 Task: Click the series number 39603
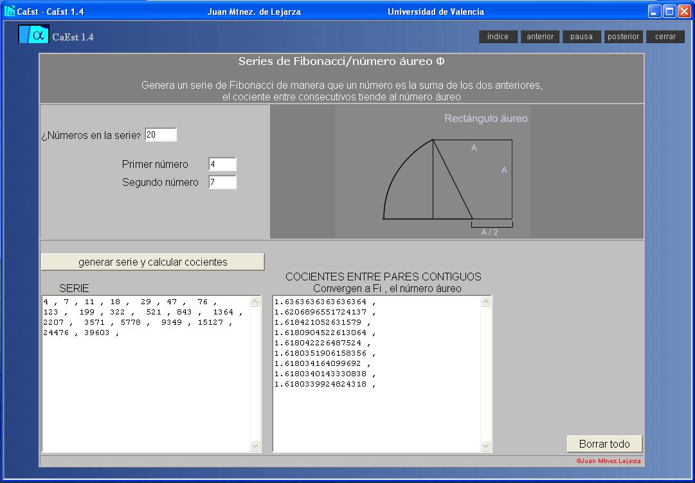pos(96,333)
